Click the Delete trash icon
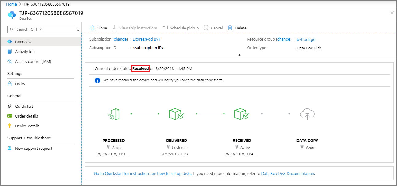This screenshot has height=186, width=397. [x=230, y=28]
